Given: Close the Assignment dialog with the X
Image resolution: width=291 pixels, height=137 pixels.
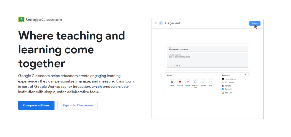Looking at the screenshot, I should (156, 23).
